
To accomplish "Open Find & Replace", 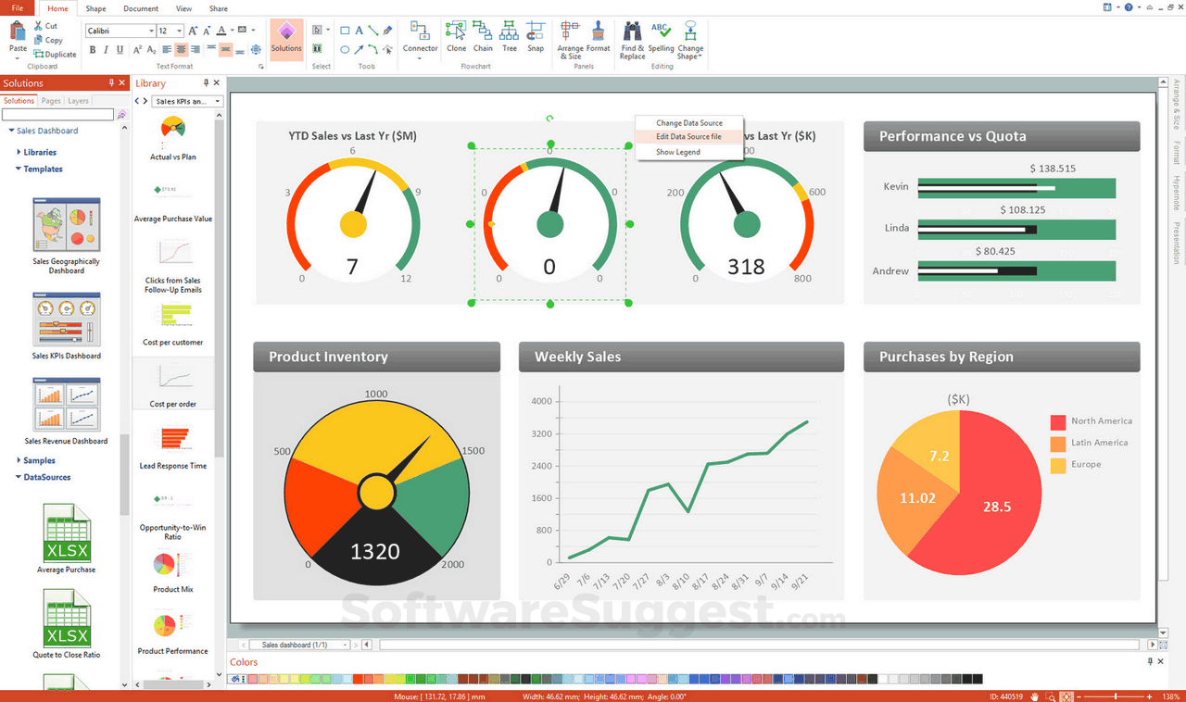I will point(631,38).
